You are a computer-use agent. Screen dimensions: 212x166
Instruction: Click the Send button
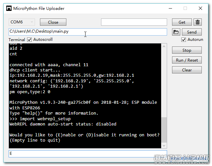coord(192,32)
